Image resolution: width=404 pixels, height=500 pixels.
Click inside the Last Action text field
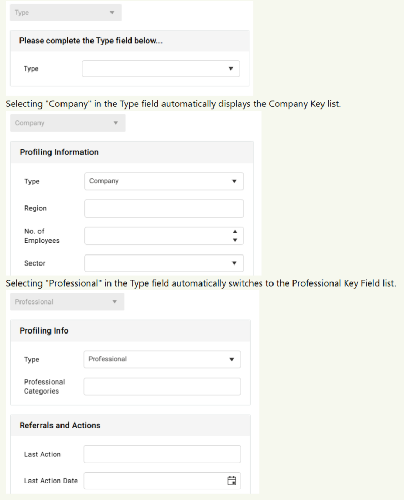click(x=162, y=454)
